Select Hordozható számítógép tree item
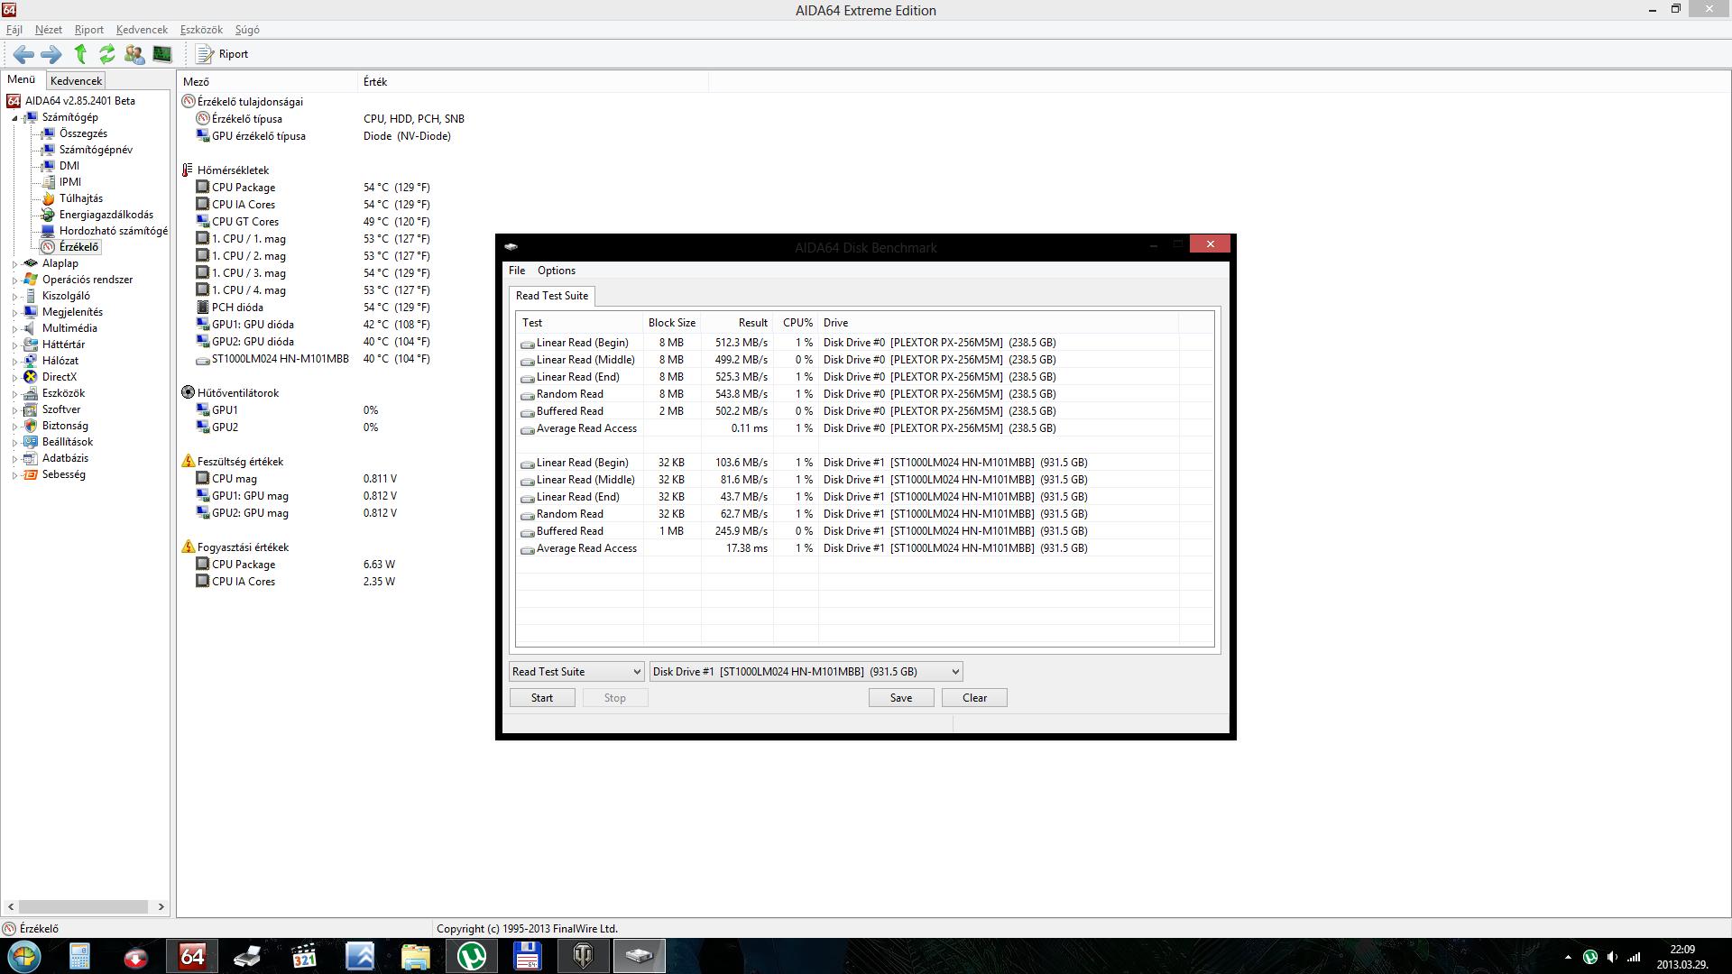This screenshot has height=974, width=1732. point(114,231)
